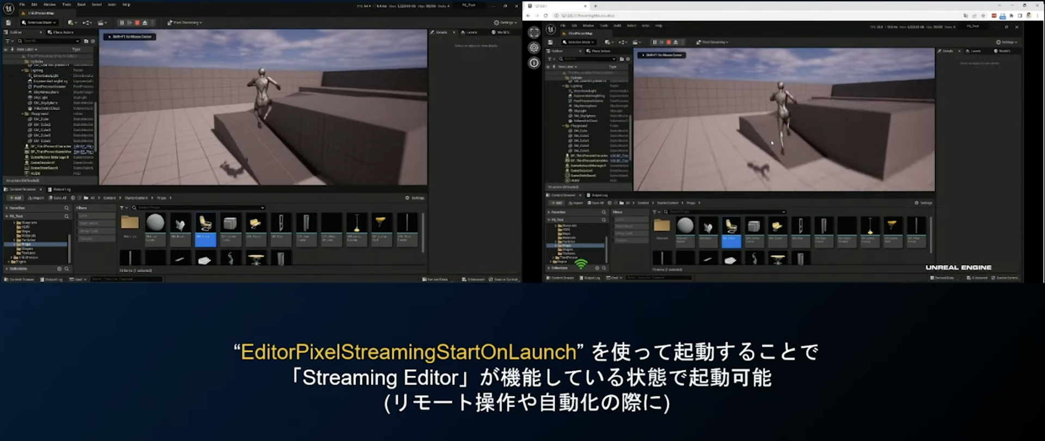This screenshot has width=1045, height=441.
Task: Open pixel streaming info icon overlay
Action: tap(534, 63)
